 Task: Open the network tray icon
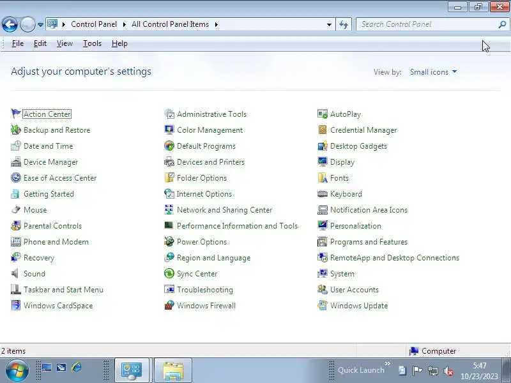433,371
